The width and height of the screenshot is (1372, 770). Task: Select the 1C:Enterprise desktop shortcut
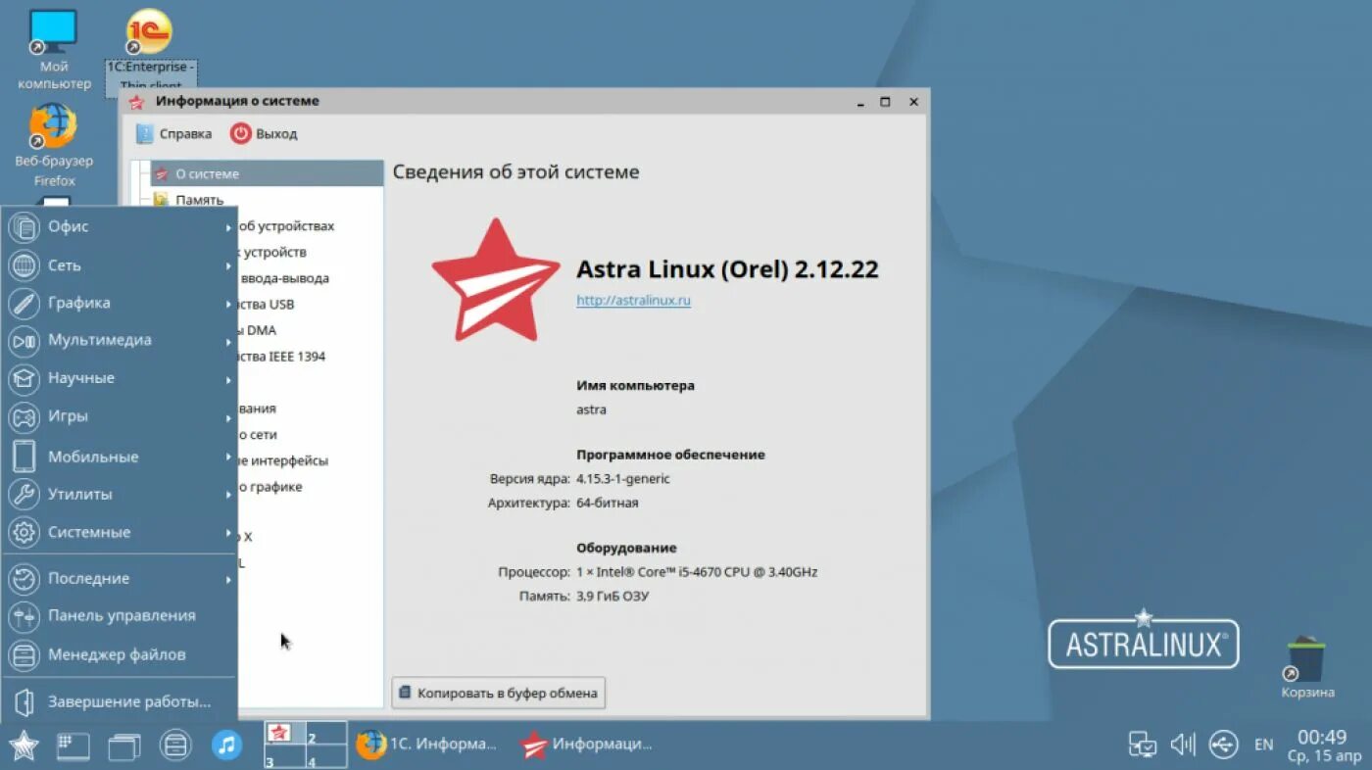point(151,51)
